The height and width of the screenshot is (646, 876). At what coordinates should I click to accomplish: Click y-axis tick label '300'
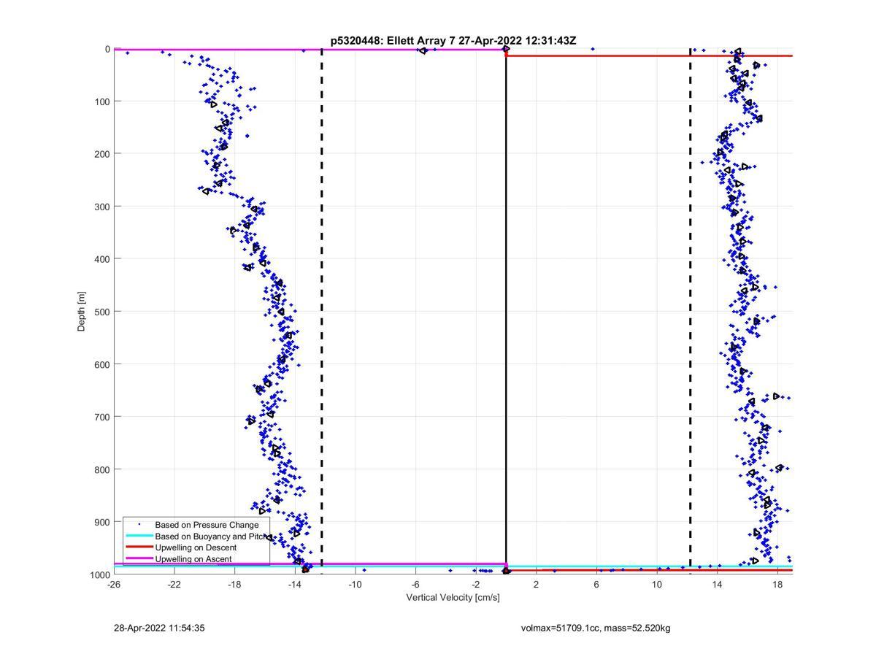tap(101, 207)
